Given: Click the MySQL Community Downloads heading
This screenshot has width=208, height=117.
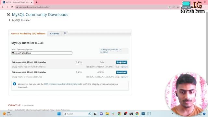Looking at the screenshot, I should point(40,14).
